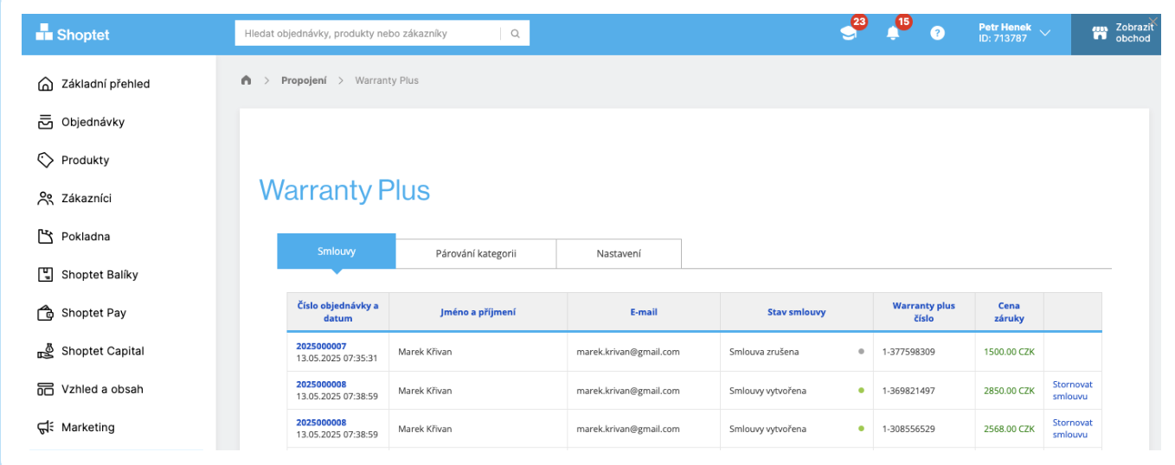Click the help question mark icon

937,34
